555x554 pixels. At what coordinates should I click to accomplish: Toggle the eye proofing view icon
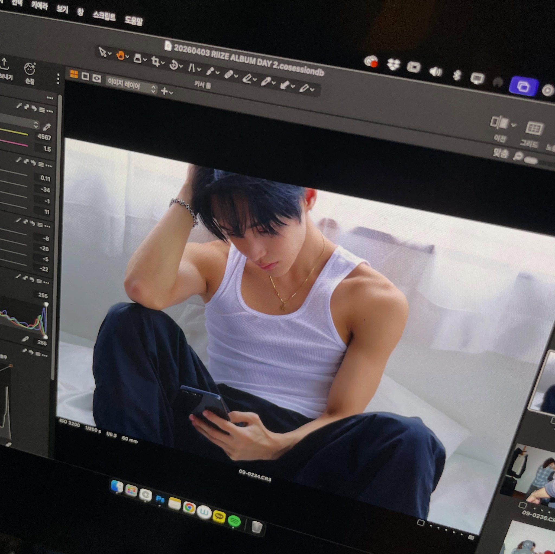pos(96,78)
